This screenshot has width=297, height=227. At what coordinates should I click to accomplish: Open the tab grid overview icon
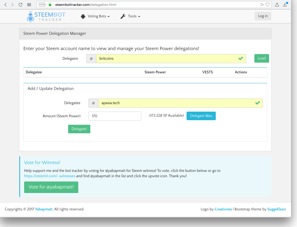point(29,5)
